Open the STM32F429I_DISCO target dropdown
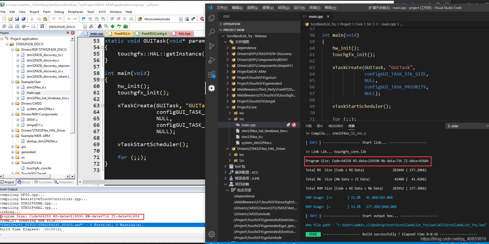 (x=85, y=27)
